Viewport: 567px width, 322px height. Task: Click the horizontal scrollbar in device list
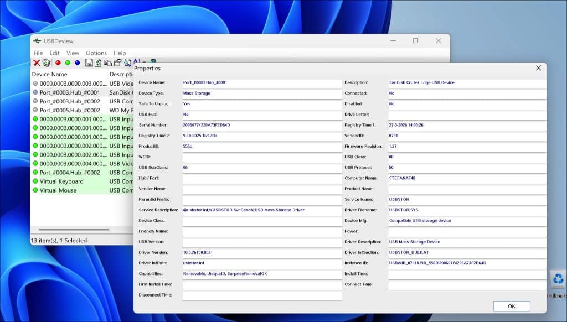click(74, 229)
